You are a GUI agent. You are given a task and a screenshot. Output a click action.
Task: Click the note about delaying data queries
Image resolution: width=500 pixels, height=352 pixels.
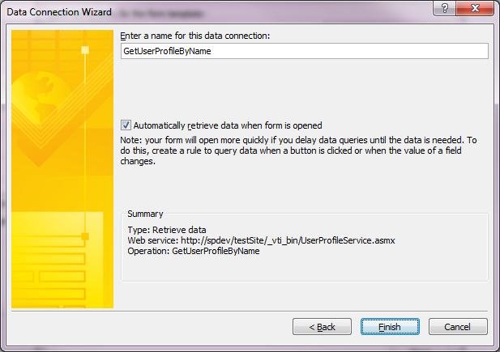(x=298, y=151)
